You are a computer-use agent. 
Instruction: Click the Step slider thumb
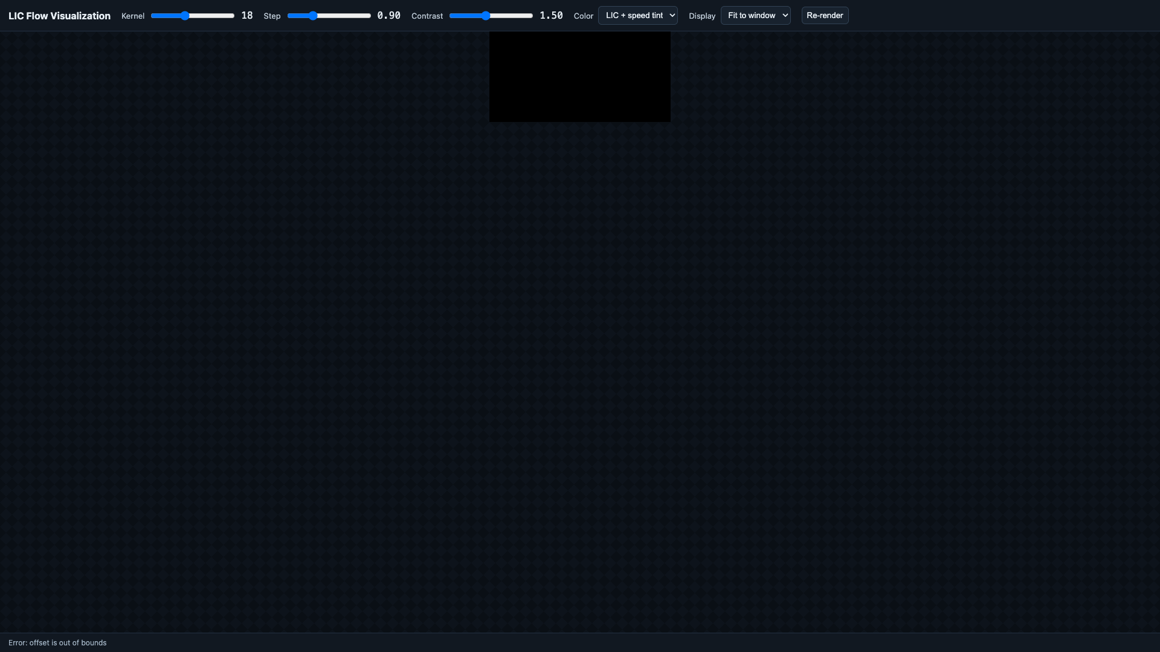tap(313, 16)
